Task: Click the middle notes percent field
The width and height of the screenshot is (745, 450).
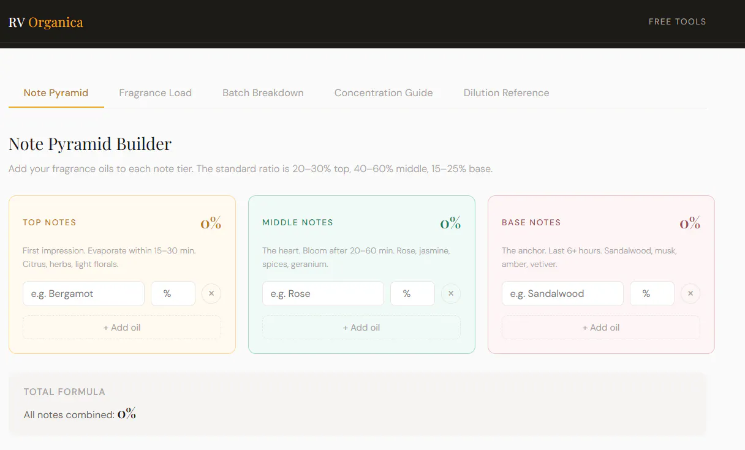Action: tap(413, 294)
